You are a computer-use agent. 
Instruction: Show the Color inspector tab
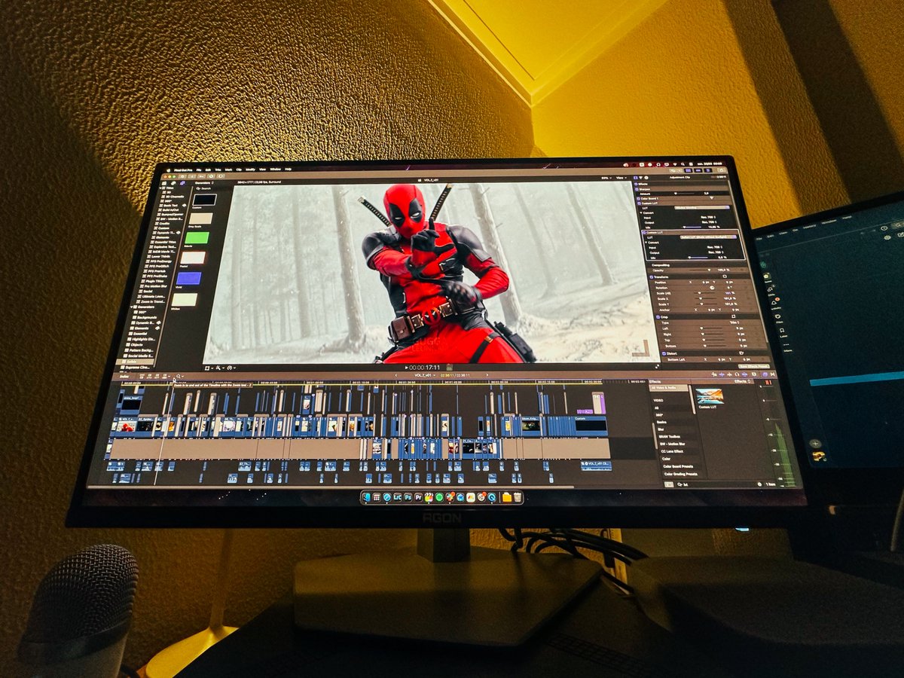pyautogui.click(x=641, y=178)
